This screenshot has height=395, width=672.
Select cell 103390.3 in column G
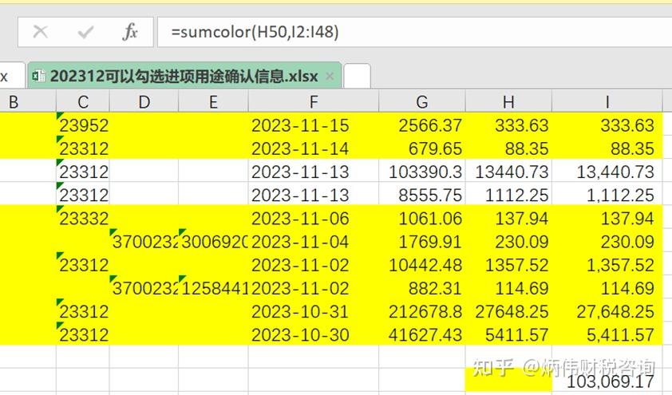422,171
